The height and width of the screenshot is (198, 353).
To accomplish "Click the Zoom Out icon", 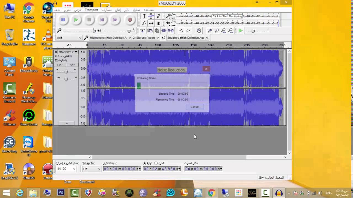I will 217,31.
